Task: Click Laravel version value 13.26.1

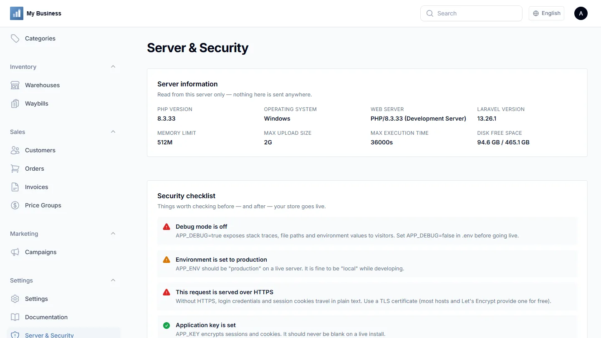Action: [x=487, y=119]
